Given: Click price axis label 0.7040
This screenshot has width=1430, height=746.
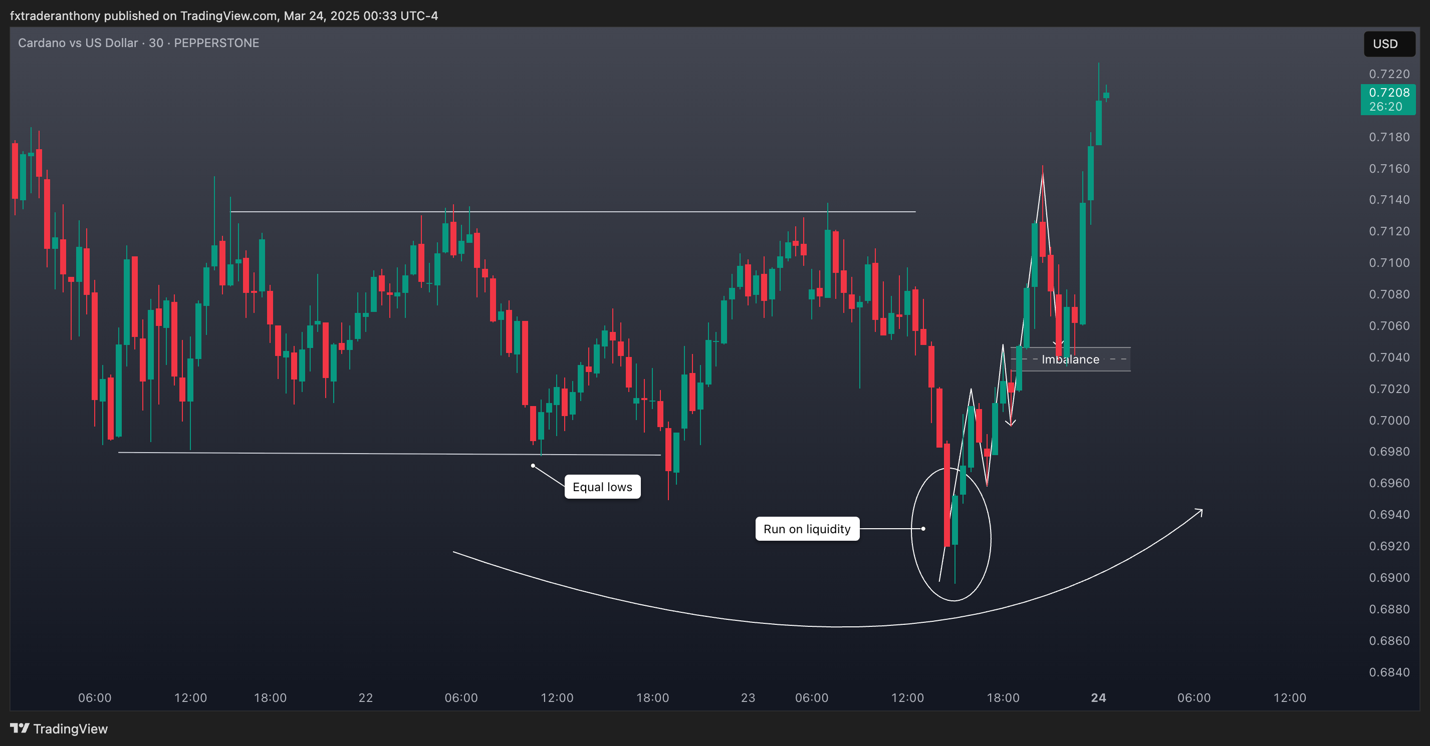Looking at the screenshot, I should (1389, 357).
